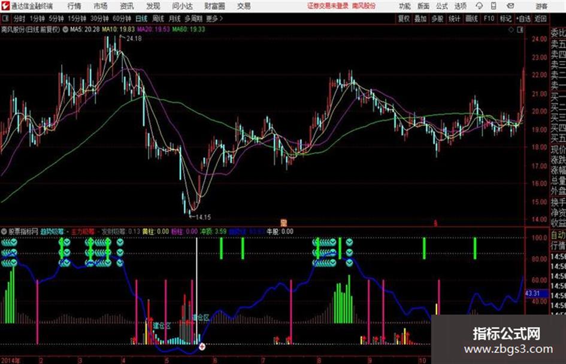Open the 市场 menu
This screenshot has width=566, height=364.
[101, 6]
